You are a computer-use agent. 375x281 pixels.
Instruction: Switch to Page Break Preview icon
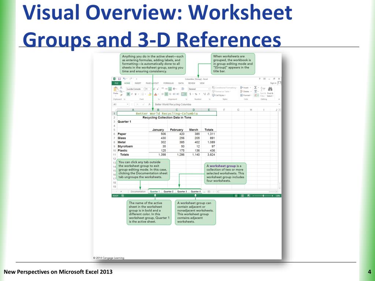249,196
